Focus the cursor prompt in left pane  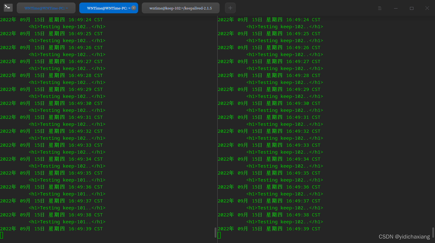coord(1,235)
